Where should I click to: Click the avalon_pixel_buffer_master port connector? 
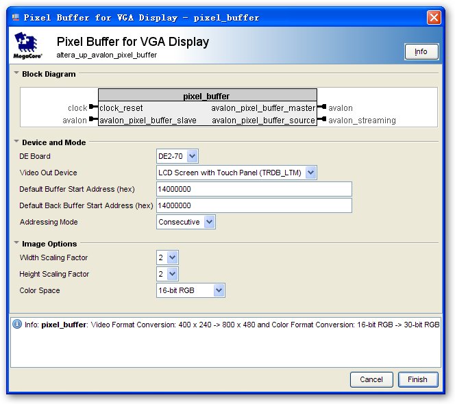(321, 108)
